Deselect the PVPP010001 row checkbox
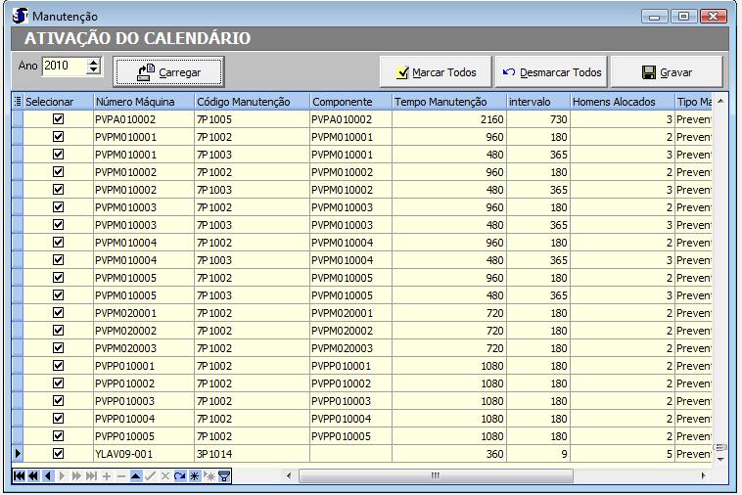Image resolution: width=742 pixels, height=495 pixels. [58, 366]
